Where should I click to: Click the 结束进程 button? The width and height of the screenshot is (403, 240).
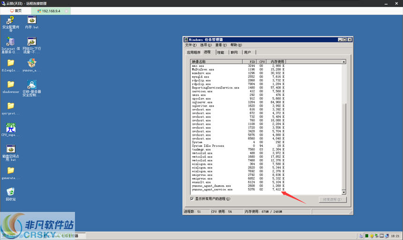(332, 199)
